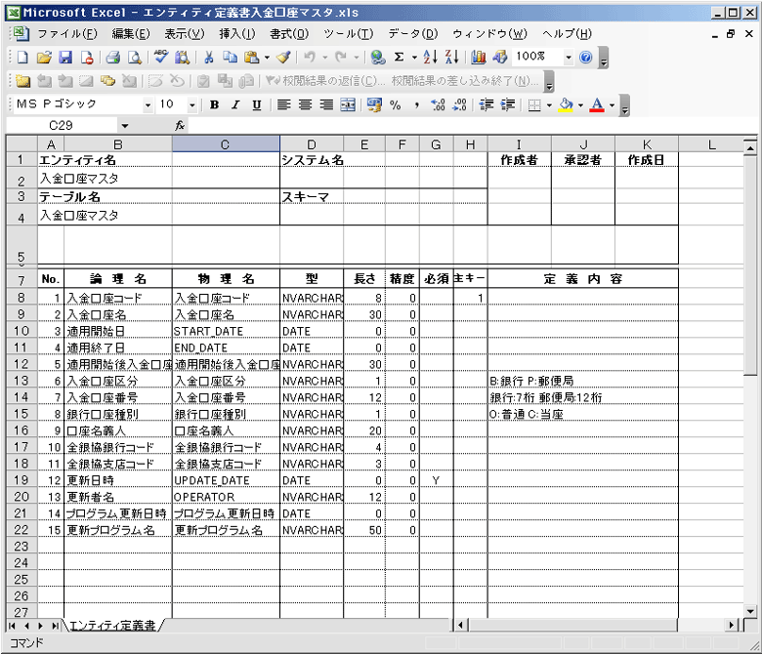Viewport: 762px width, 654px height.
Task: Open the fill color dropdown arrow
Action: pyautogui.click(x=580, y=105)
